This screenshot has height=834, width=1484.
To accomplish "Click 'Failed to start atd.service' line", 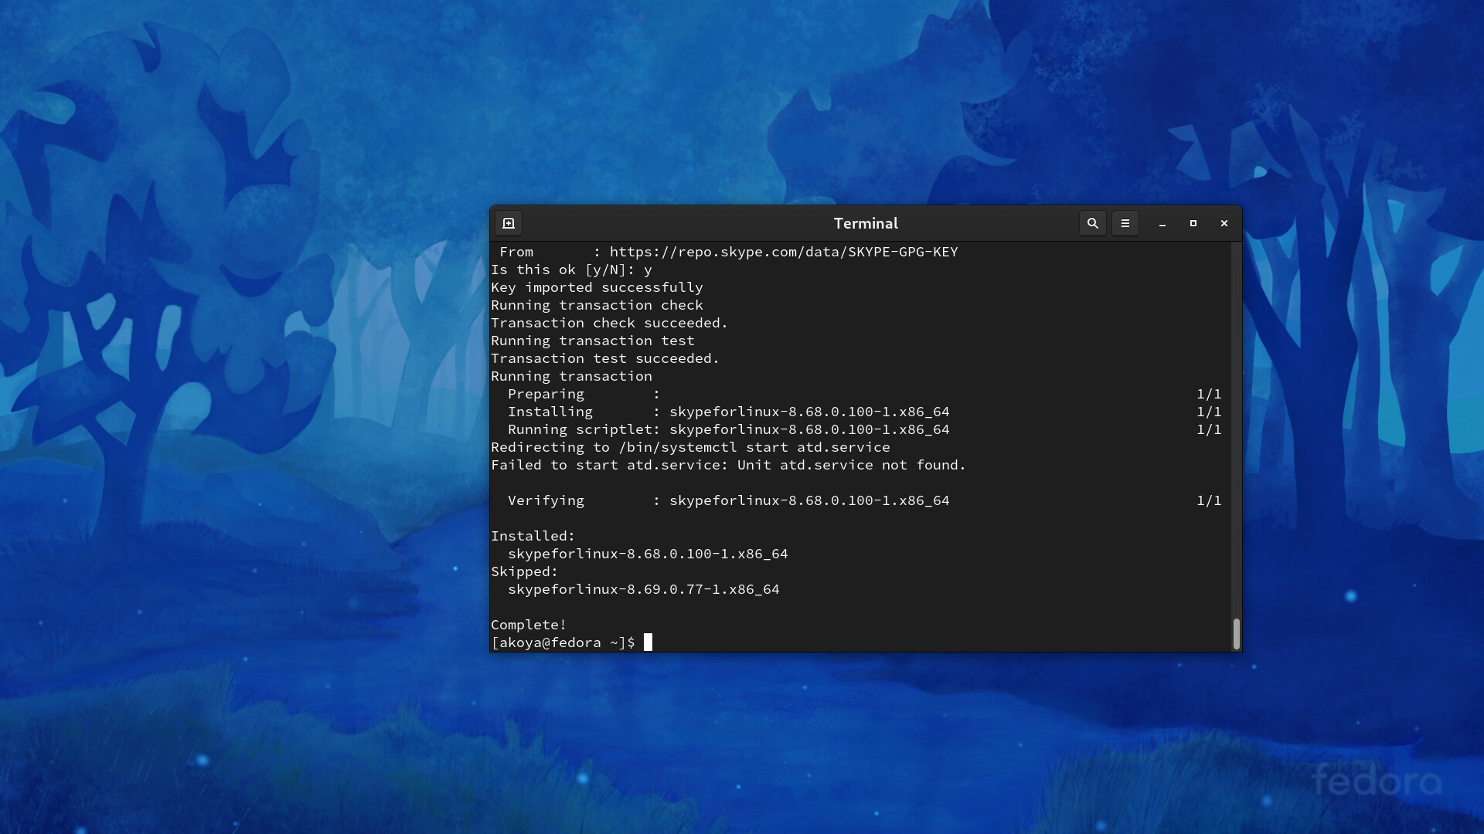I will (x=728, y=465).
